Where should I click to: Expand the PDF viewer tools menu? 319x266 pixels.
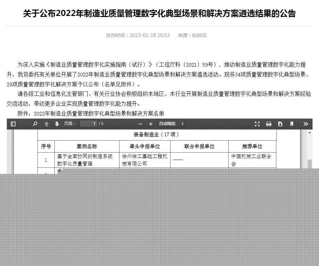305,124
